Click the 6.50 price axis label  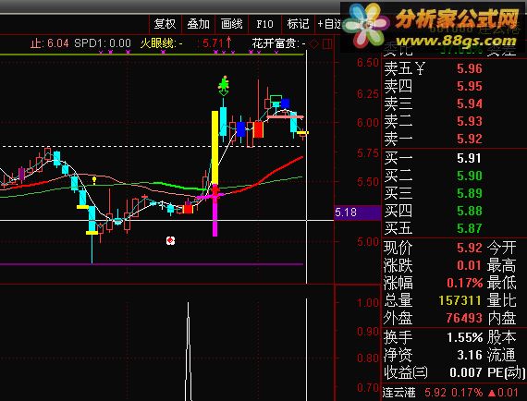pyautogui.click(x=367, y=63)
